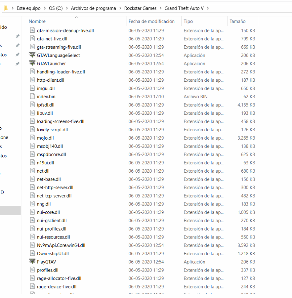Click the mojo.dll file icon
292x298 pixels.
click(x=32, y=138)
